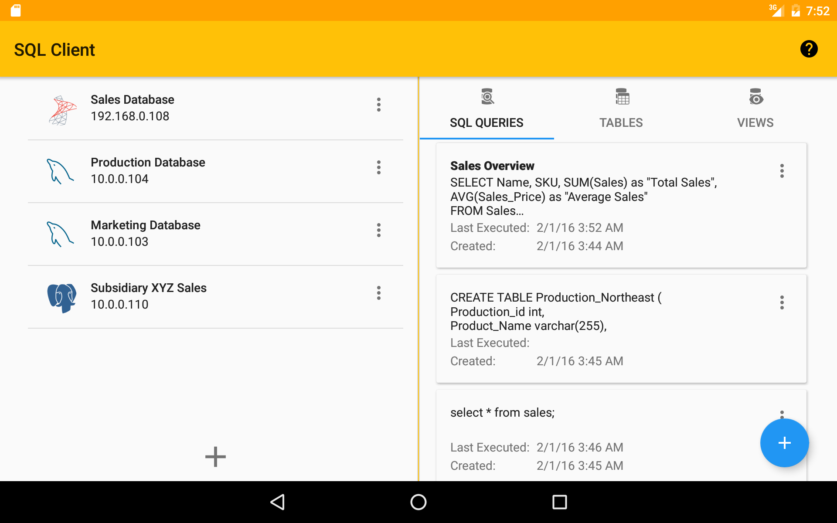Open the help question mark icon
The image size is (837, 523).
(x=809, y=49)
